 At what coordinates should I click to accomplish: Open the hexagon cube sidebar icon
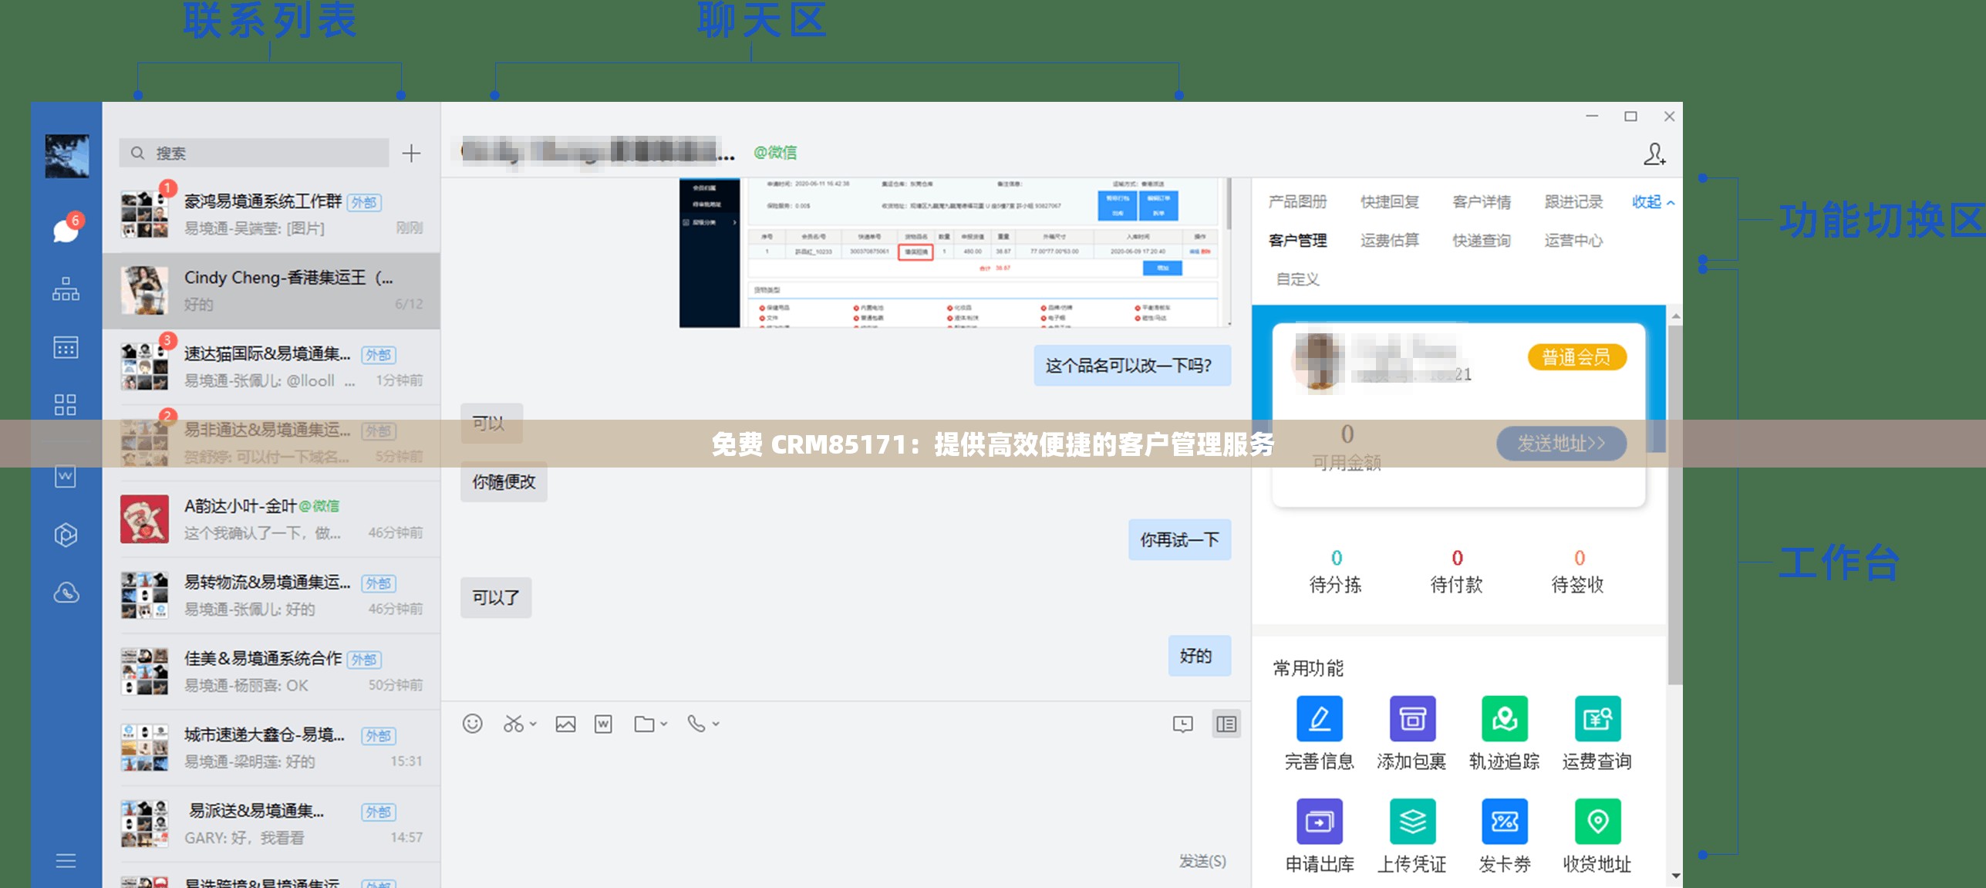[x=66, y=534]
